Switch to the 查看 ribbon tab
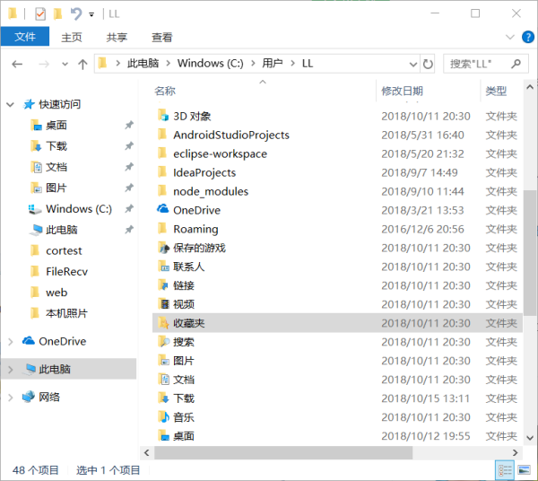Image resolution: width=538 pixels, height=481 pixels. point(162,37)
